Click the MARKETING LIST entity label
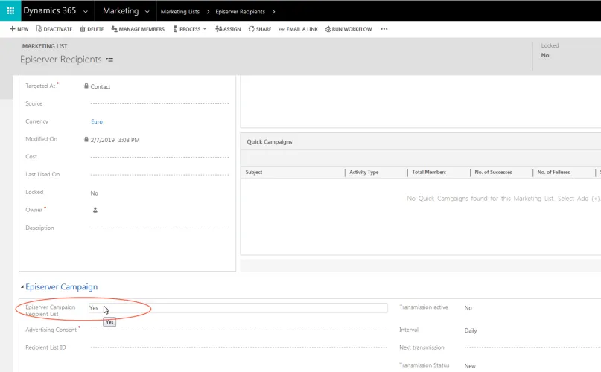This screenshot has height=372, width=601. (x=45, y=46)
